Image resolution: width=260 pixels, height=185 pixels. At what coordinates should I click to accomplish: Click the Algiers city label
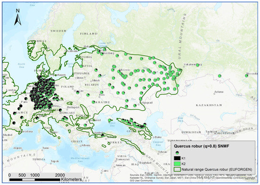17,148
